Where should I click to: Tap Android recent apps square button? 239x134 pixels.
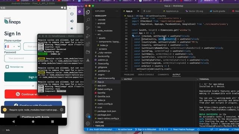click(53, 122)
